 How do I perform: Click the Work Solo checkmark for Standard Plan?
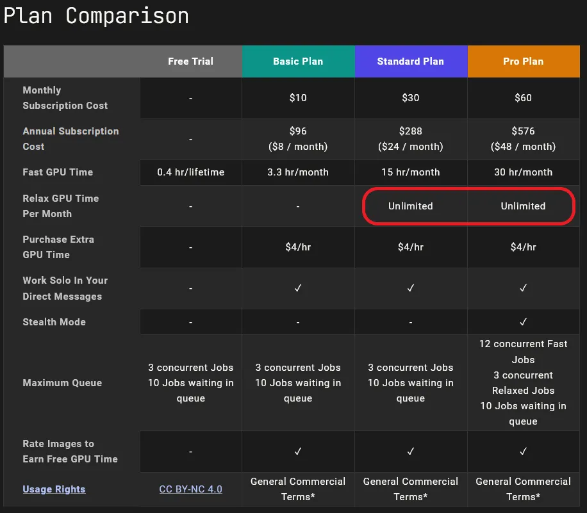[x=411, y=288]
